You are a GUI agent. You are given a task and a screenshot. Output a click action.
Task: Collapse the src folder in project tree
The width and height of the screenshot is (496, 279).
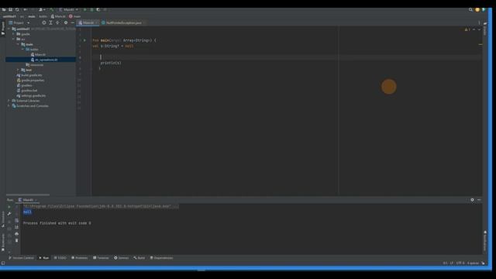point(14,39)
